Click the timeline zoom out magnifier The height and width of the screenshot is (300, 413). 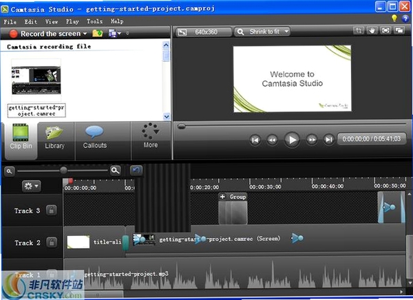click(x=9, y=171)
